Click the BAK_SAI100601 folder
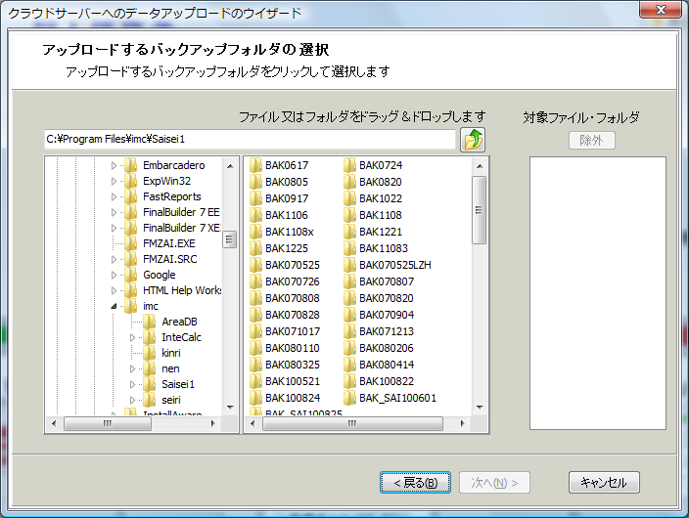The height and width of the screenshot is (518, 689). pos(396,398)
